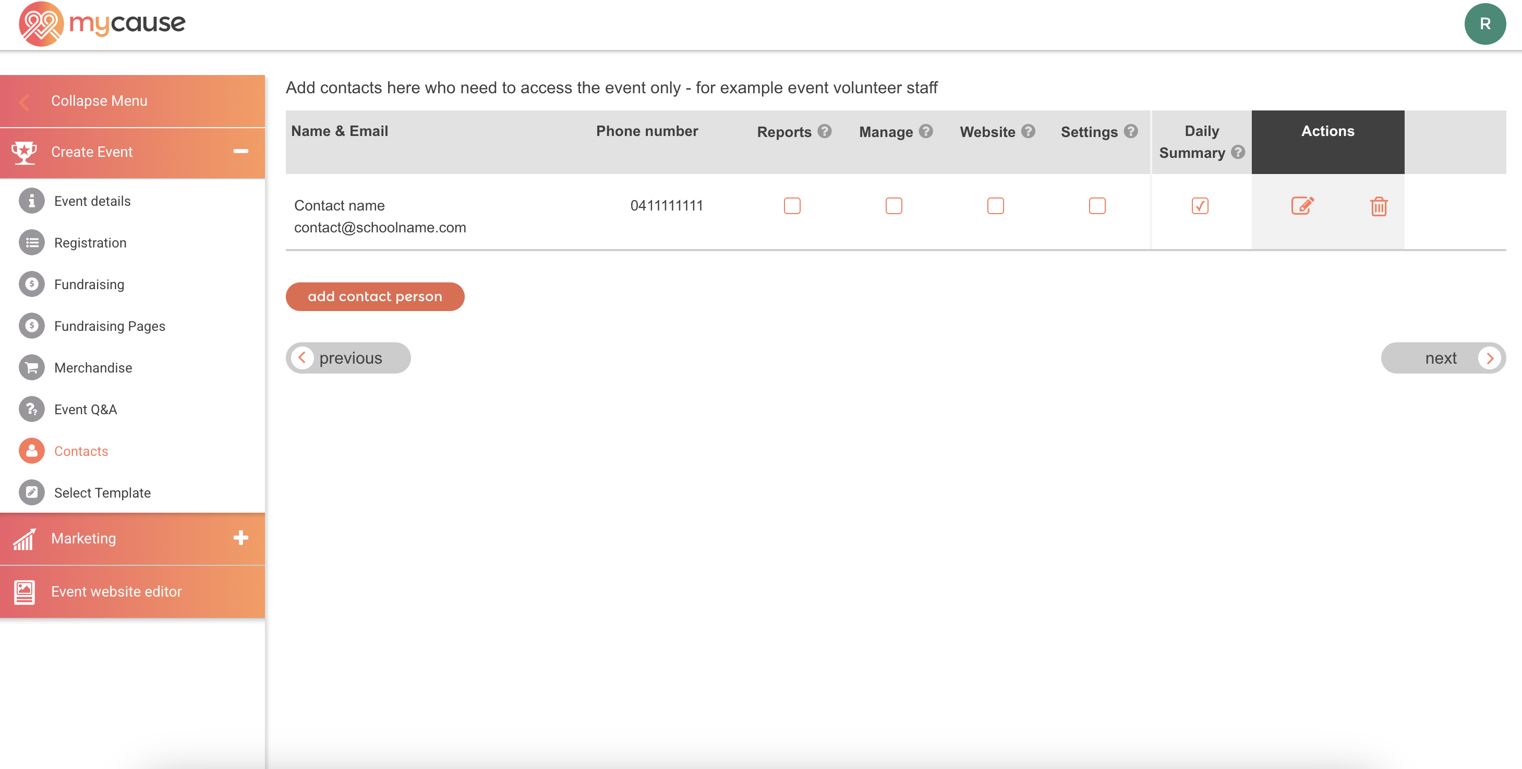This screenshot has width=1522, height=769.
Task: Click the mycause wordmark text
Action: tap(127, 23)
